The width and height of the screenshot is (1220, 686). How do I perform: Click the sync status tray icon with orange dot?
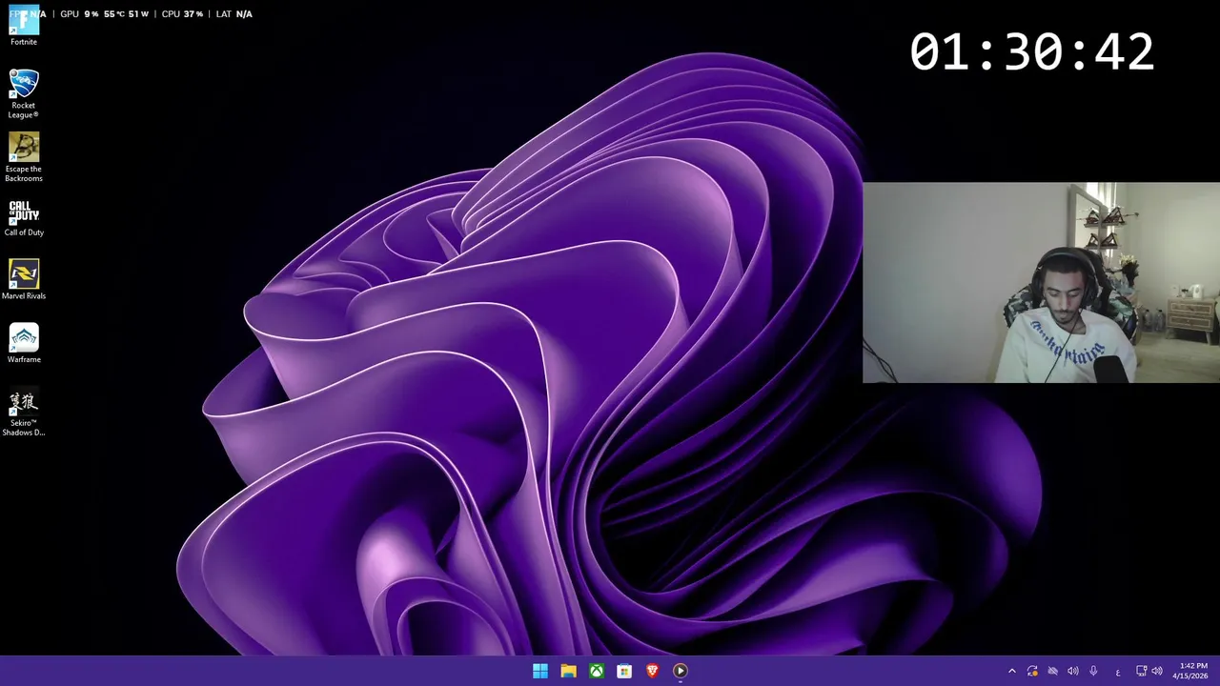1032,672
